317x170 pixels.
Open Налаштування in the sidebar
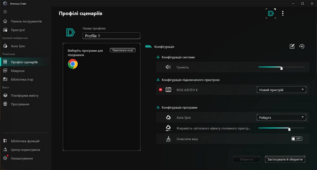(22, 158)
